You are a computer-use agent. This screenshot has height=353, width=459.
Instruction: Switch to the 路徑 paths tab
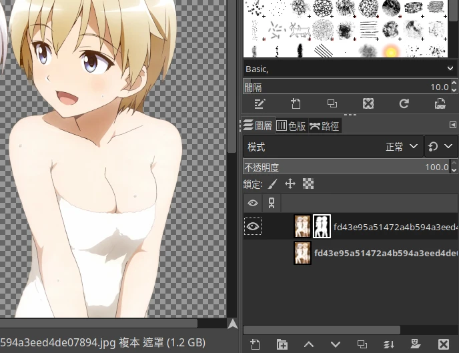coord(324,125)
